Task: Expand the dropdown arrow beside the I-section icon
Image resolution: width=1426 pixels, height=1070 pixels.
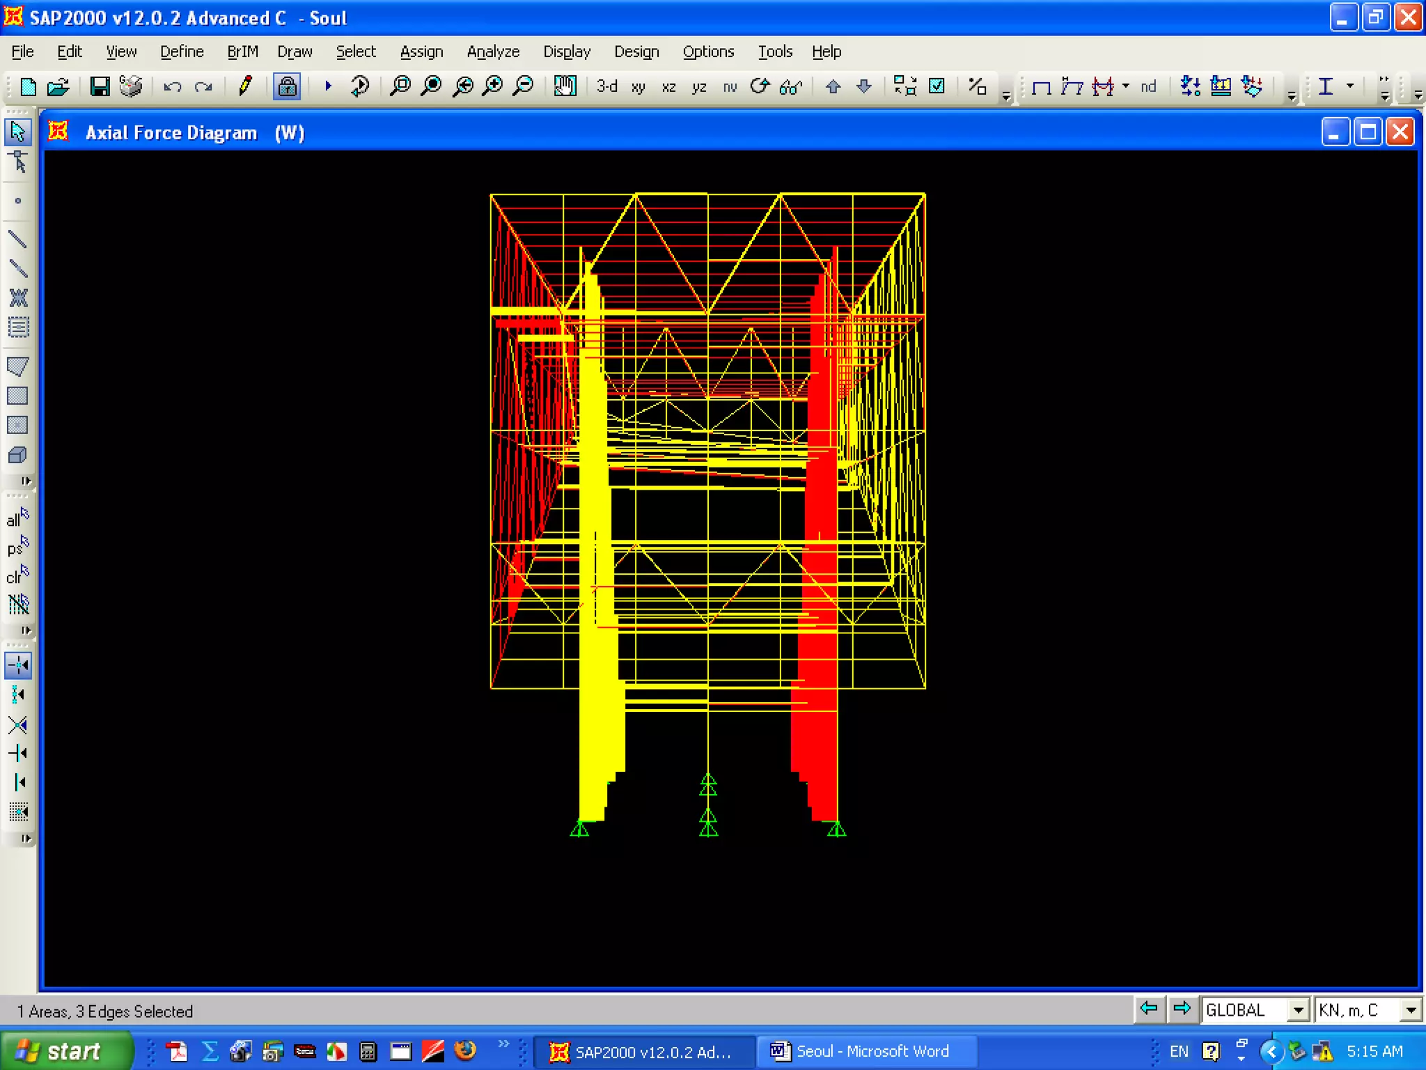Action: click(1350, 86)
